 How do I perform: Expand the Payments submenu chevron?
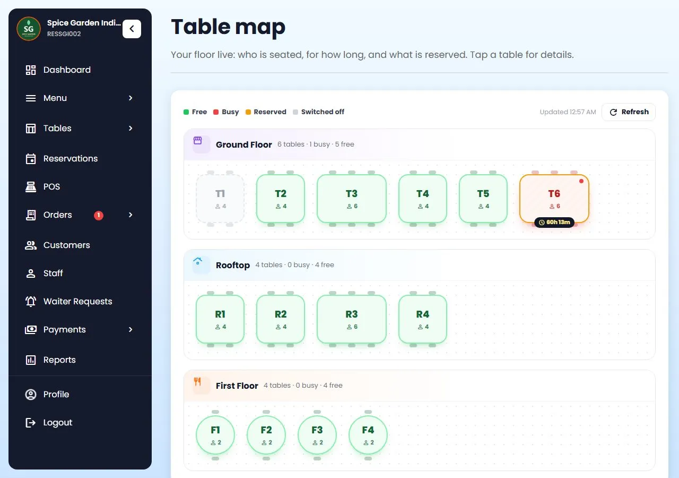tap(130, 330)
